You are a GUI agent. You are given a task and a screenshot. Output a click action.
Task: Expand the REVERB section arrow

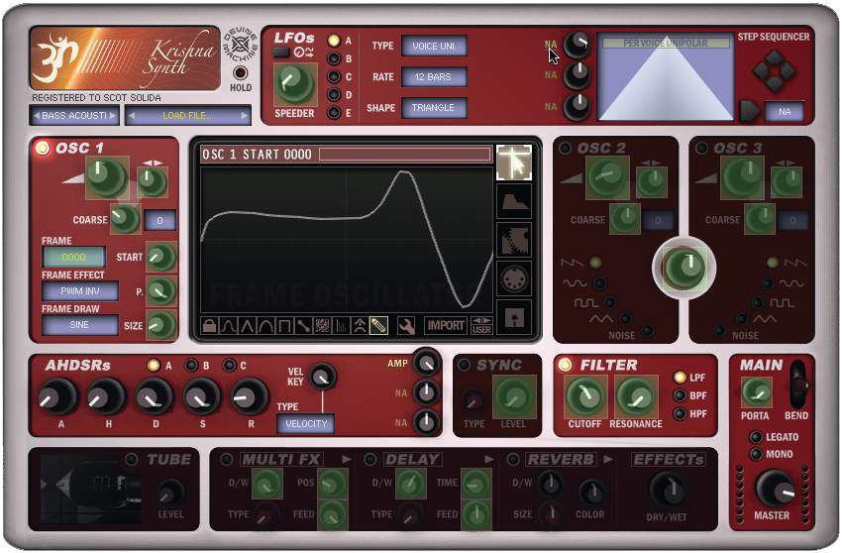[x=608, y=460]
